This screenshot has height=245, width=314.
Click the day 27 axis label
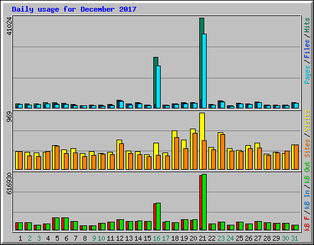point(258,238)
